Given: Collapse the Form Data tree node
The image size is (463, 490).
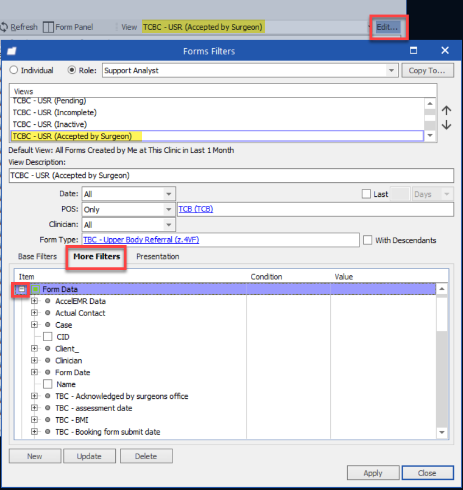Looking at the screenshot, I should [x=21, y=289].
